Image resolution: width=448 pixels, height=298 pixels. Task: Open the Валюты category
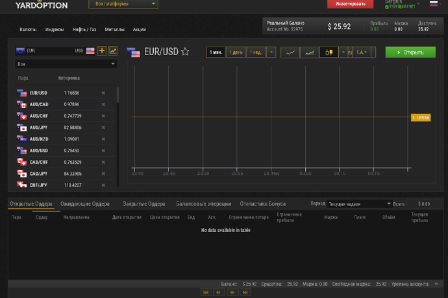(28, 29)
